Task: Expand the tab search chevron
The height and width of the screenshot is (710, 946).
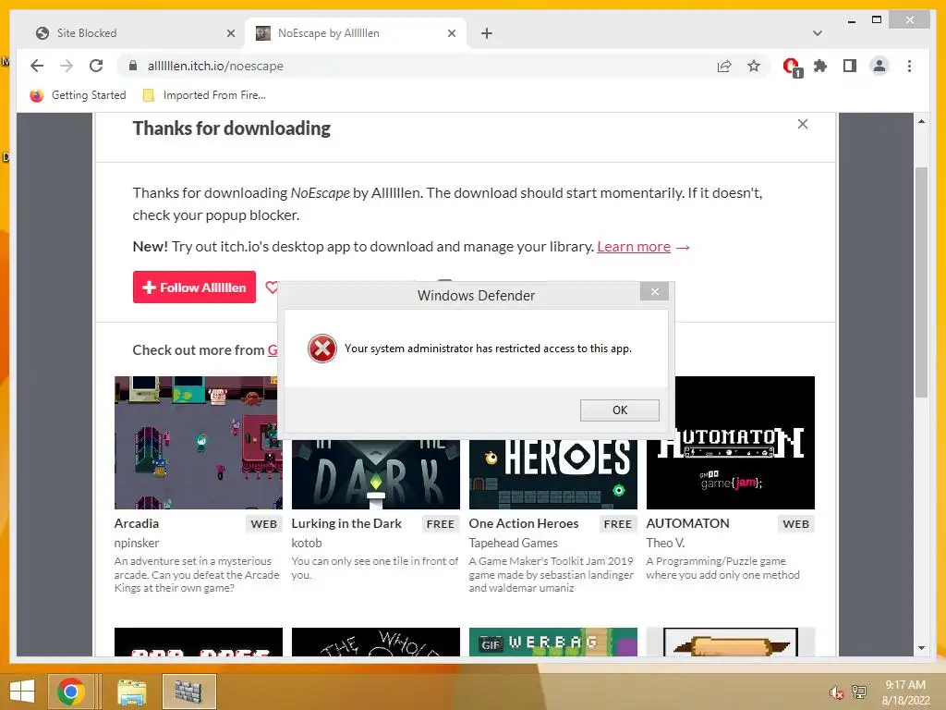Action: (x=818, y=33)
